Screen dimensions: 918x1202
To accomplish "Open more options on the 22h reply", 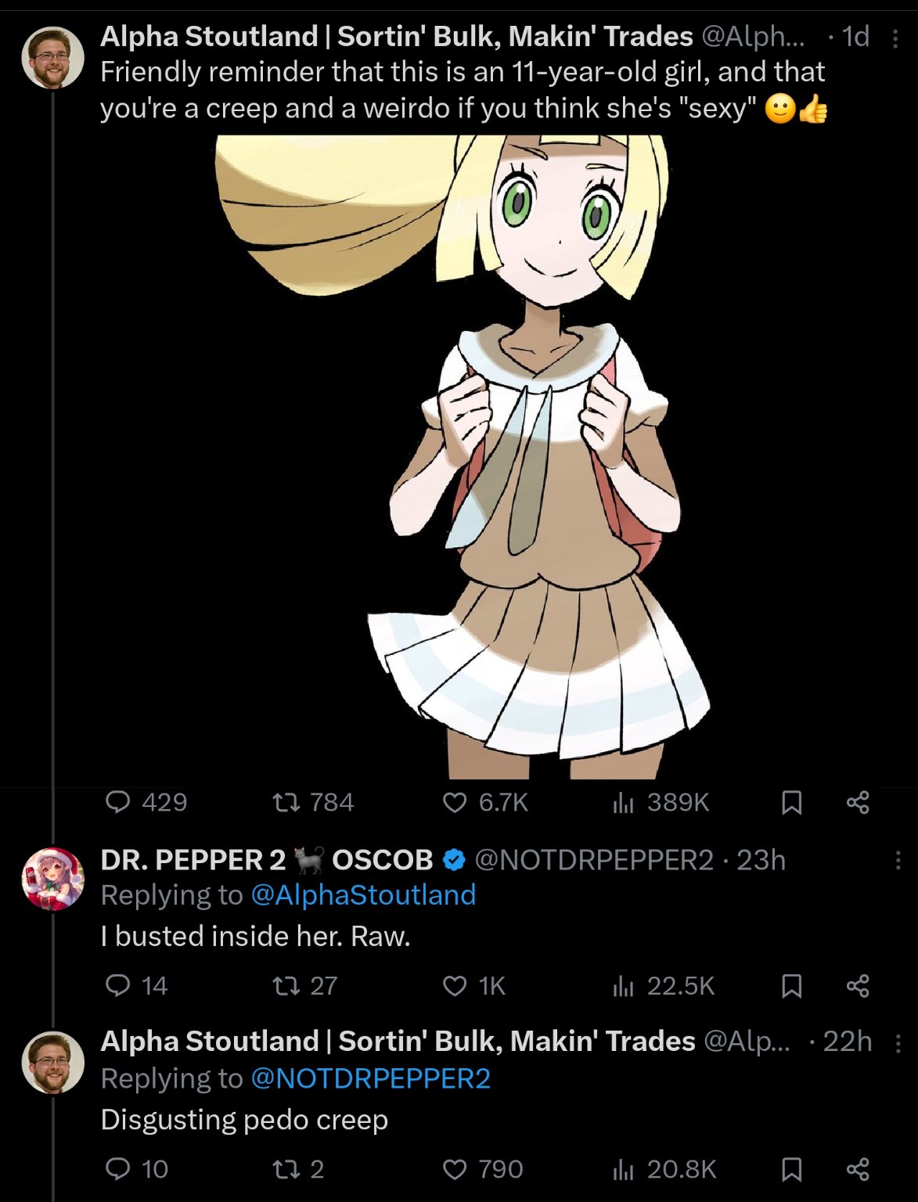I will [898, 1042].
